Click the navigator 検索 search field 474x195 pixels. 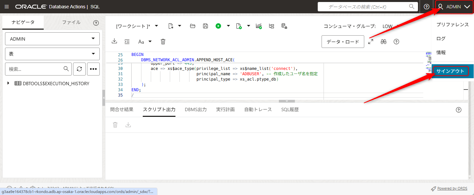click(38, 69)
